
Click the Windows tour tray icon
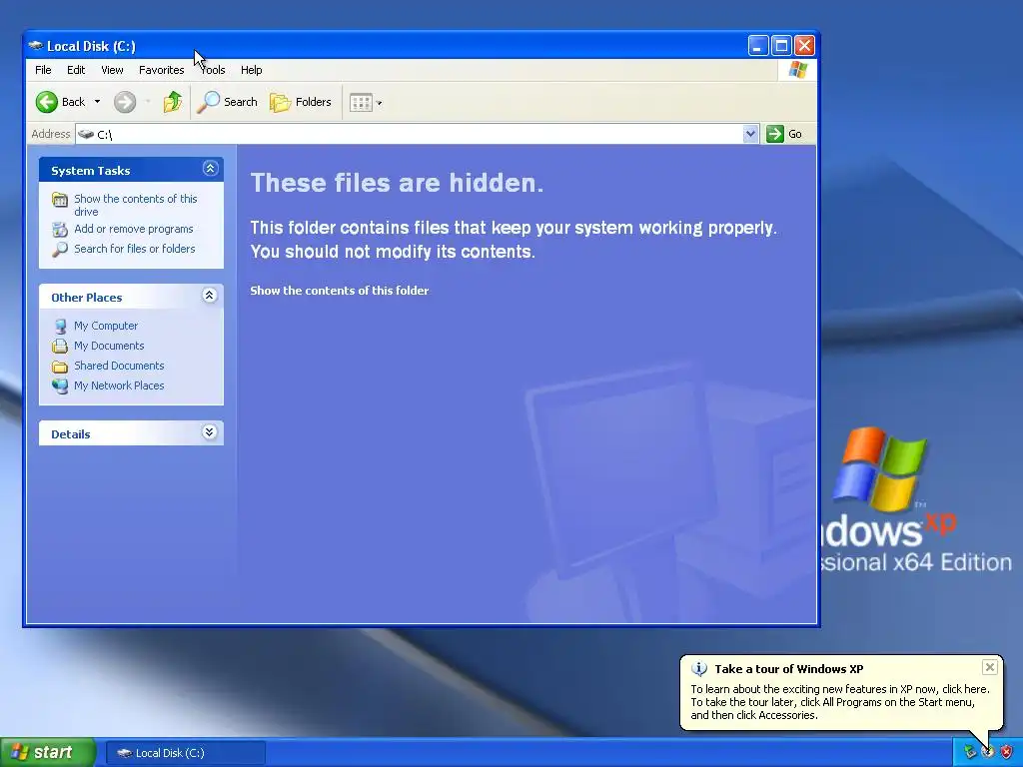988,752
